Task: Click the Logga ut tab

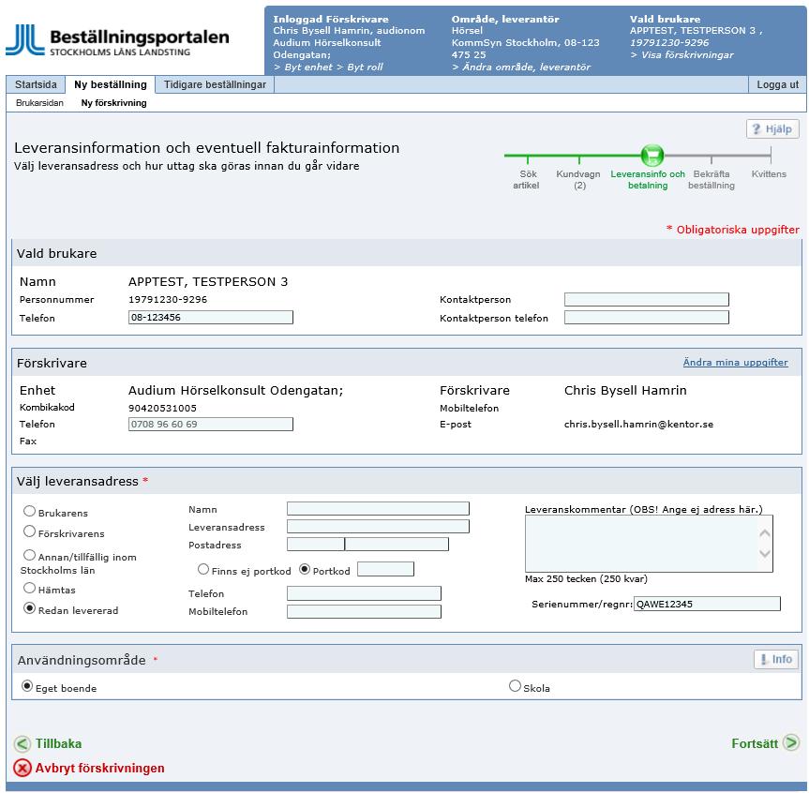Action: click(x=777, y=84)
